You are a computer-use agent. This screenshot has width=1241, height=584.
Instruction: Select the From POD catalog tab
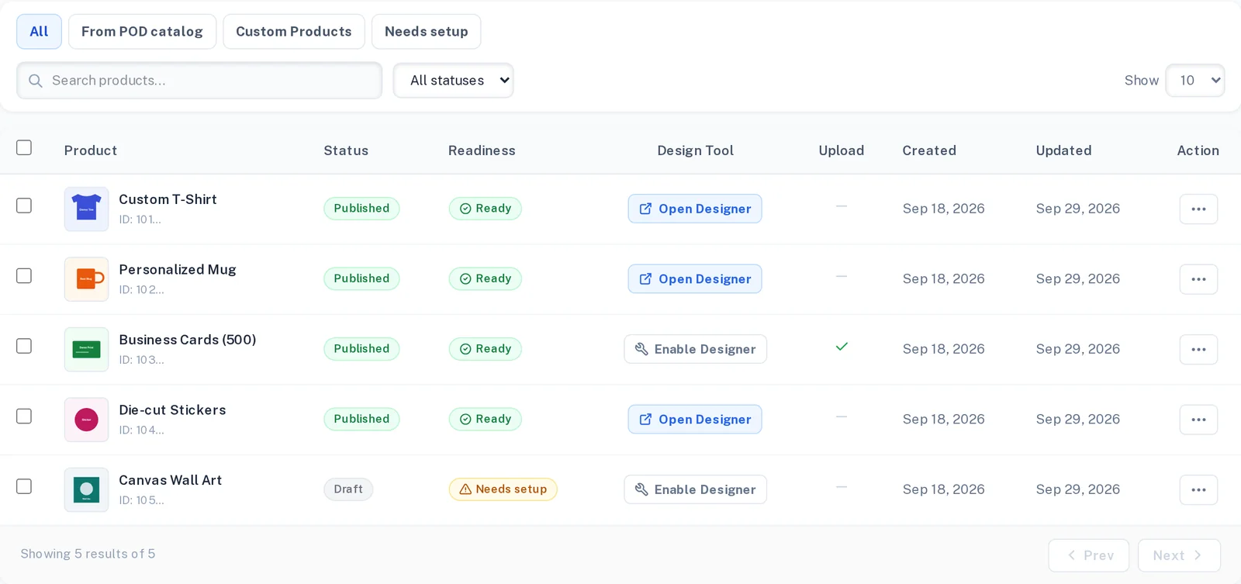142,32
